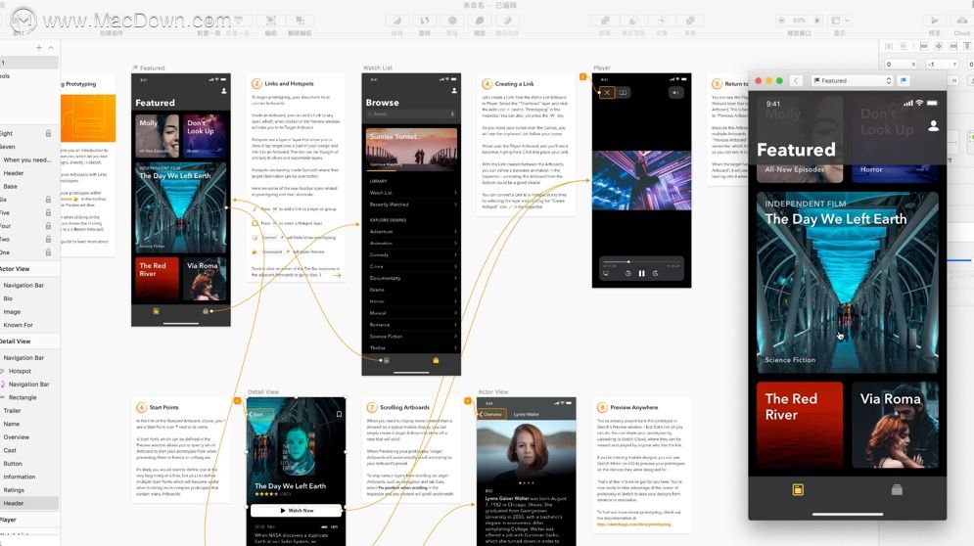
Task: Click Recently Watched row chevron in Browse artboard
Action: point(455,204)
